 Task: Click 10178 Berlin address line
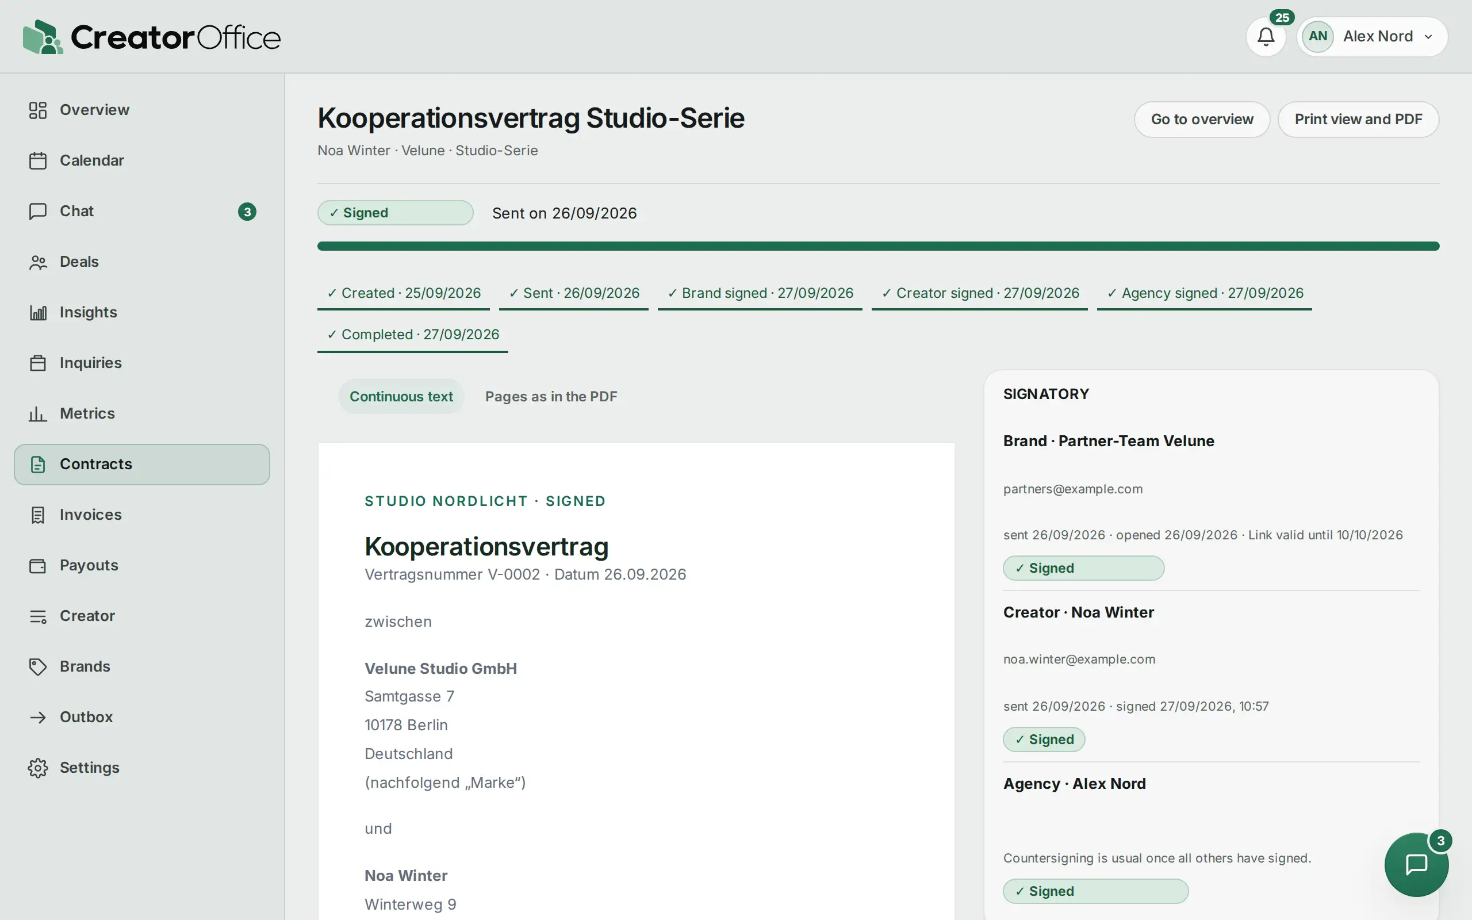coord(406,725)
